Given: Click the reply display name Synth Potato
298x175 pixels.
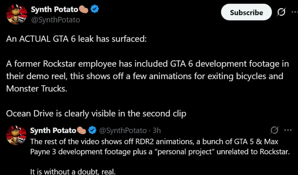Looking at the screenshot, I should coord(52,130).
